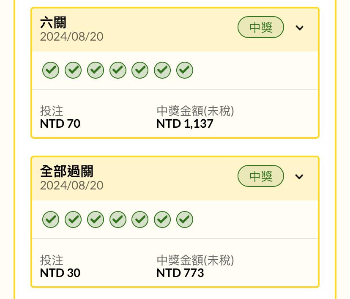
Task: Click second checkmark icon in 全部過關 card
Action: (73, 219)
